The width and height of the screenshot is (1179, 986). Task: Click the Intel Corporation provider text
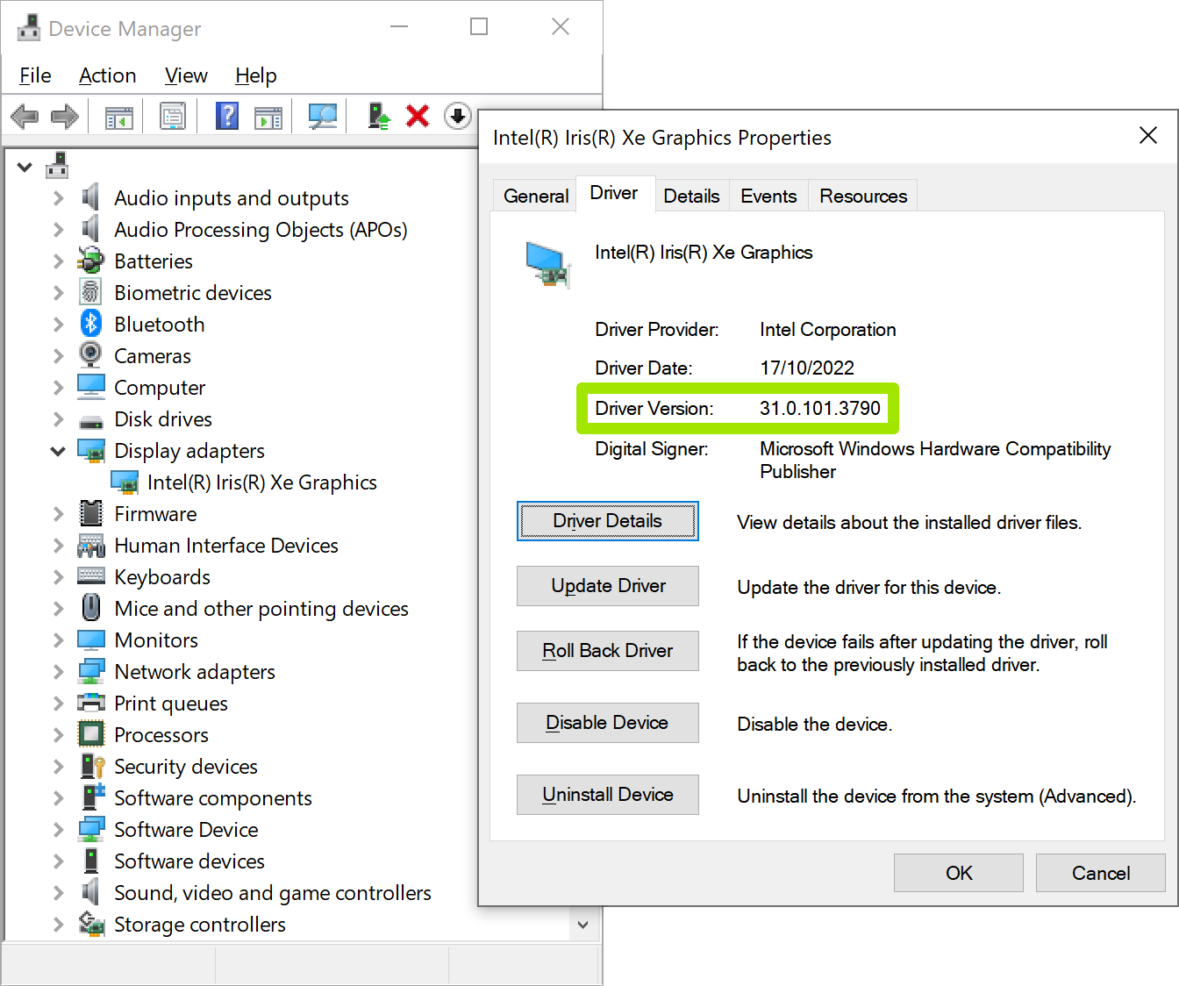828,329
